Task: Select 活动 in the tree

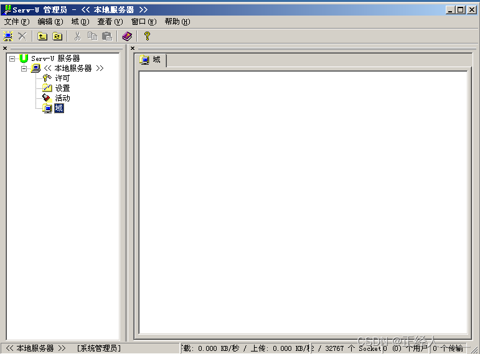Action: pos(62,98)
